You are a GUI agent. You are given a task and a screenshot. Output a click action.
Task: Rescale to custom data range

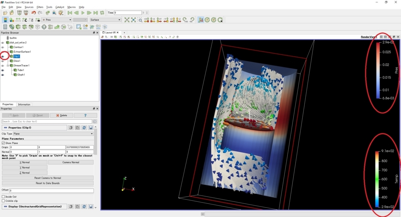pyautogui.click(x=25, y=20)
